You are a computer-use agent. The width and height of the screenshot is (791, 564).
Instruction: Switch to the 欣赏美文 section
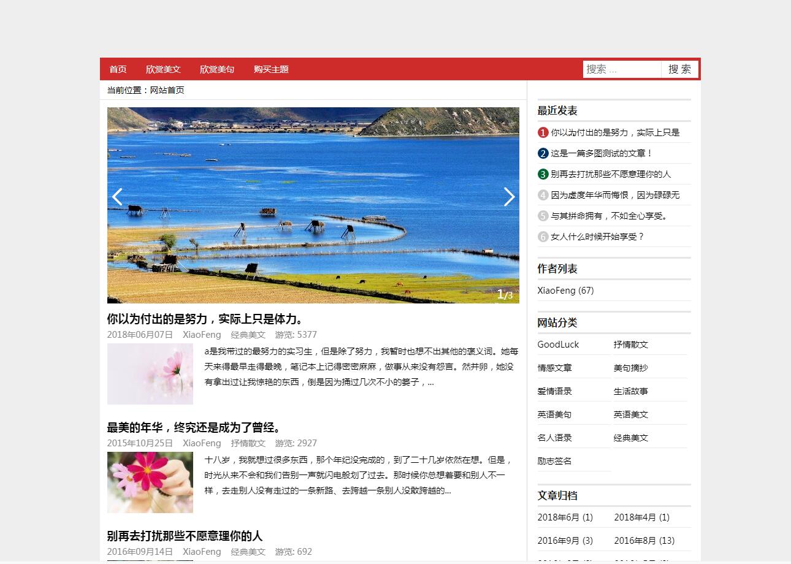(x=163, y=69)
